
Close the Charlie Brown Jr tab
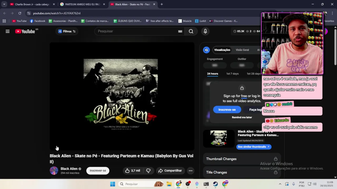tap(54, 4)
